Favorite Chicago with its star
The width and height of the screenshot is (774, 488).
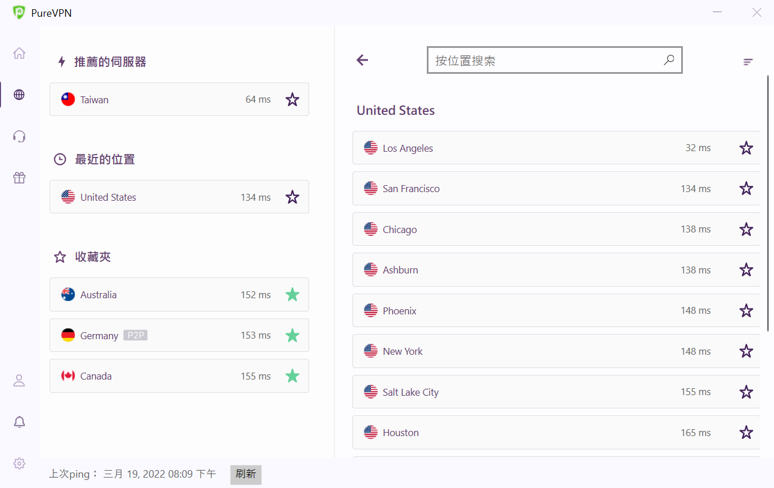point(746,230)
